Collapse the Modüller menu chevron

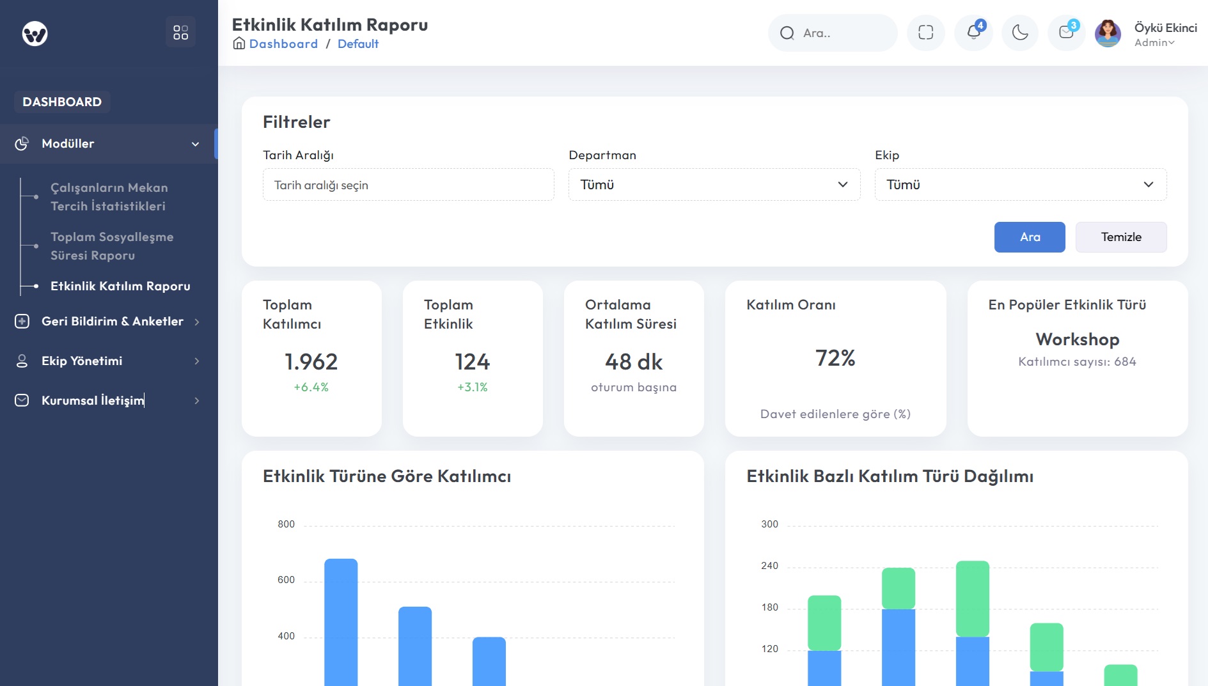tap(196, 144)
